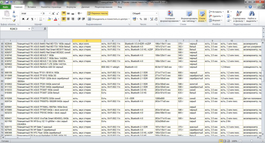The image size is (265, 143).
Task: Click Сортировка и фильтр button
Action: pyautogui.click(x=239, y=16)
